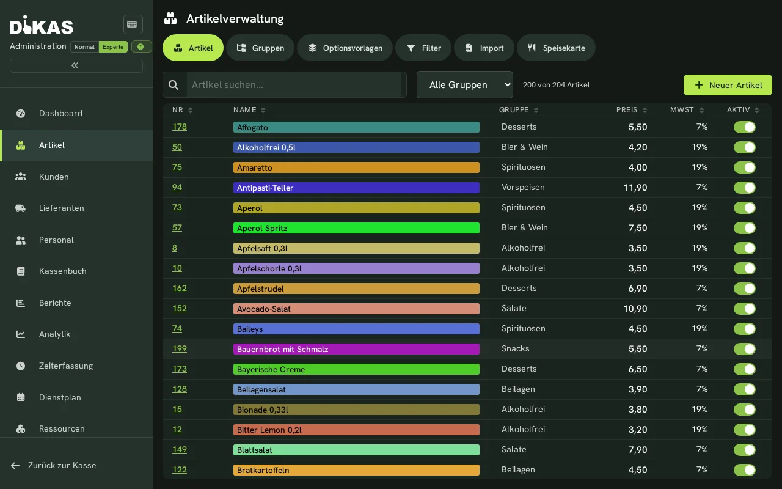Click the Kunden people icon in sidebar

(21, 177)
